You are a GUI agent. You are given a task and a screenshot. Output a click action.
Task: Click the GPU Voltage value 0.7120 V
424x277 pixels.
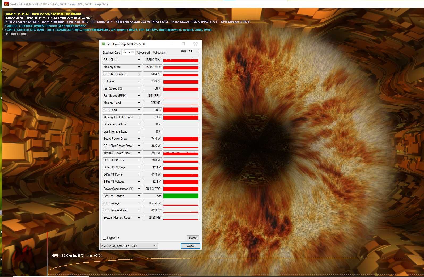coord(152,203)
